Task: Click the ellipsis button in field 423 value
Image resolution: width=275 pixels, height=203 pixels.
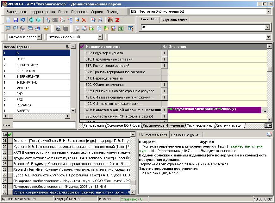Action: (x=264, y=110)
